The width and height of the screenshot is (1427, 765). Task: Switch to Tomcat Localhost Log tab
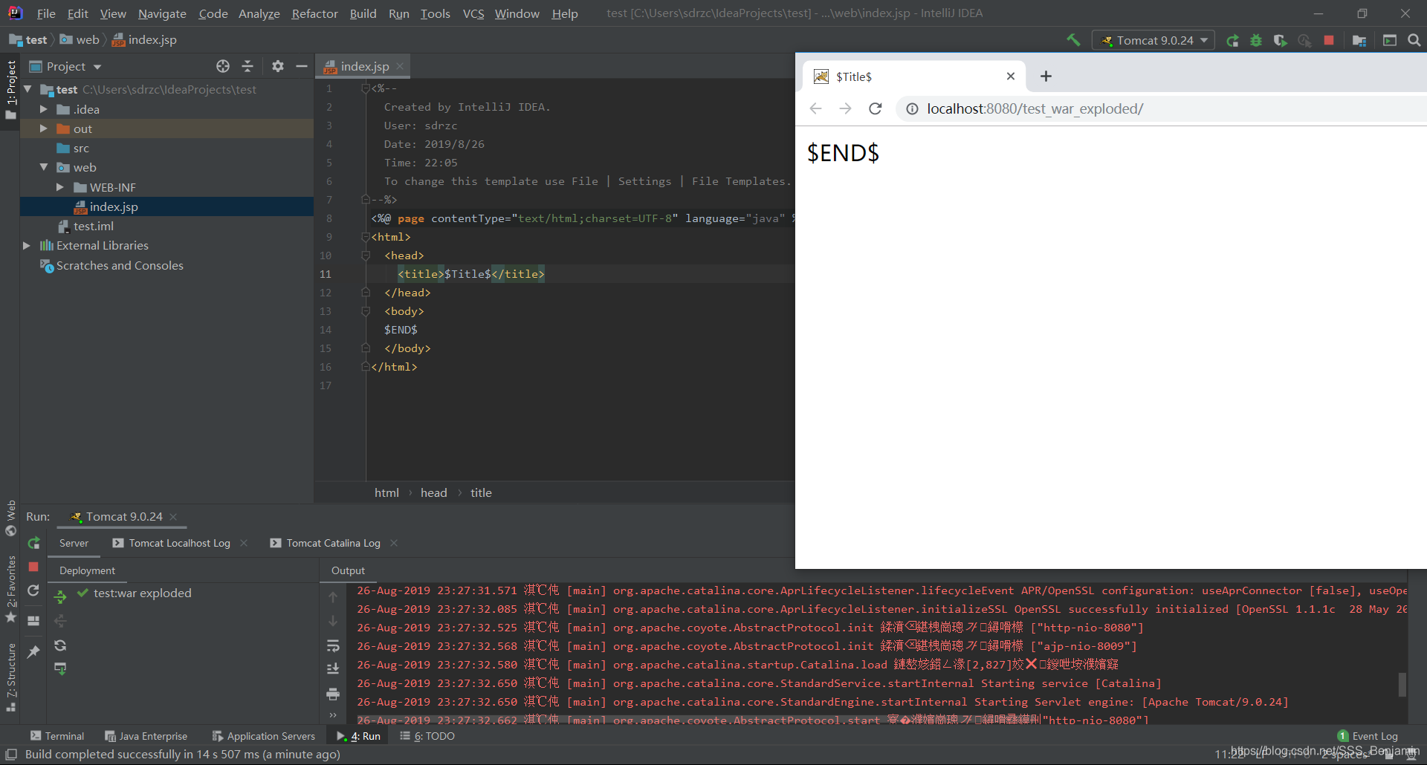pyautogui.click(x=179, y=543)
